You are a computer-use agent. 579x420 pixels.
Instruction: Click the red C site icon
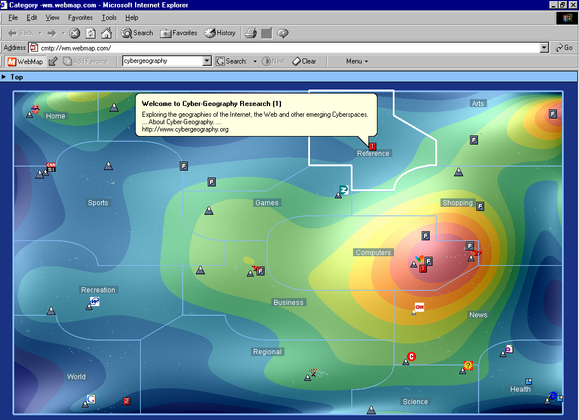(412, 357)
